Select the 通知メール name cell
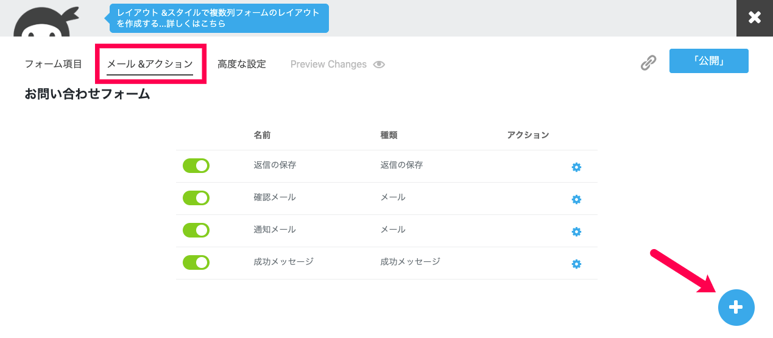The height and width of the screenshot is (338, 773). (x=275, y=230)
